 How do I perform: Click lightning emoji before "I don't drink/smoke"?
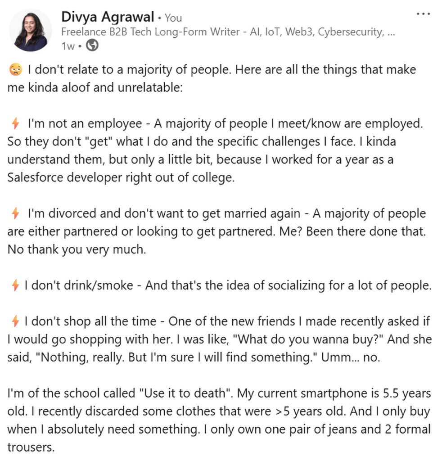click(x=15, y=285)
